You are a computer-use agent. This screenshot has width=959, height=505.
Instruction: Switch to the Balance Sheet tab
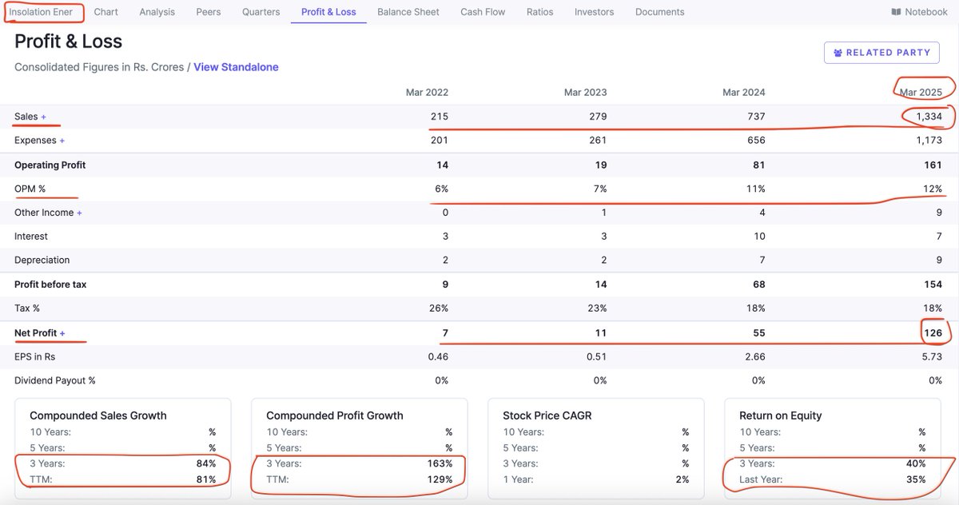coord(408,12)
